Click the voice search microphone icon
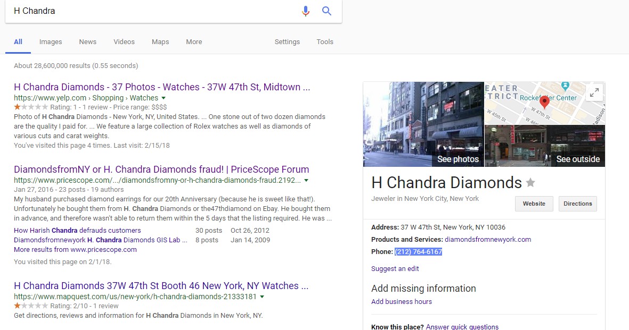 coord(306,11)
